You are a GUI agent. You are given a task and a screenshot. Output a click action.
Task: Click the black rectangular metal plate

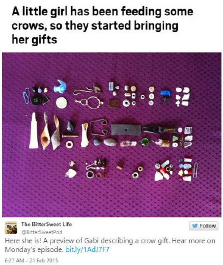[x=126, y=130]
